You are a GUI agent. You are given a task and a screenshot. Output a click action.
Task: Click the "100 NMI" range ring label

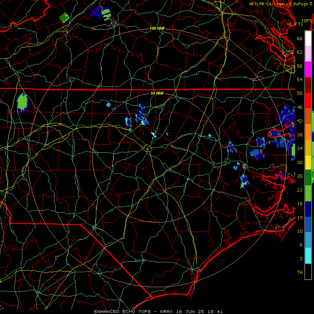[157, 29]
